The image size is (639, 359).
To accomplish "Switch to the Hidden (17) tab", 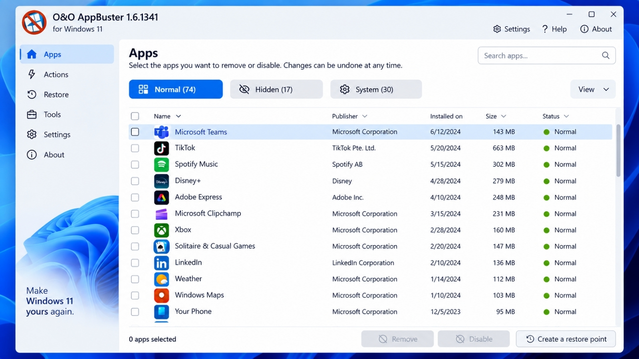I will [276, 89].
